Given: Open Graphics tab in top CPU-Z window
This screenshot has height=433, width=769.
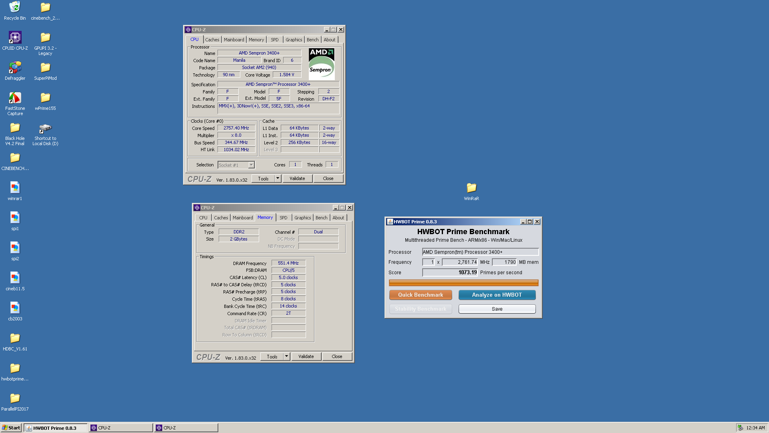Looking at the screenshot, I should [294, 40].
